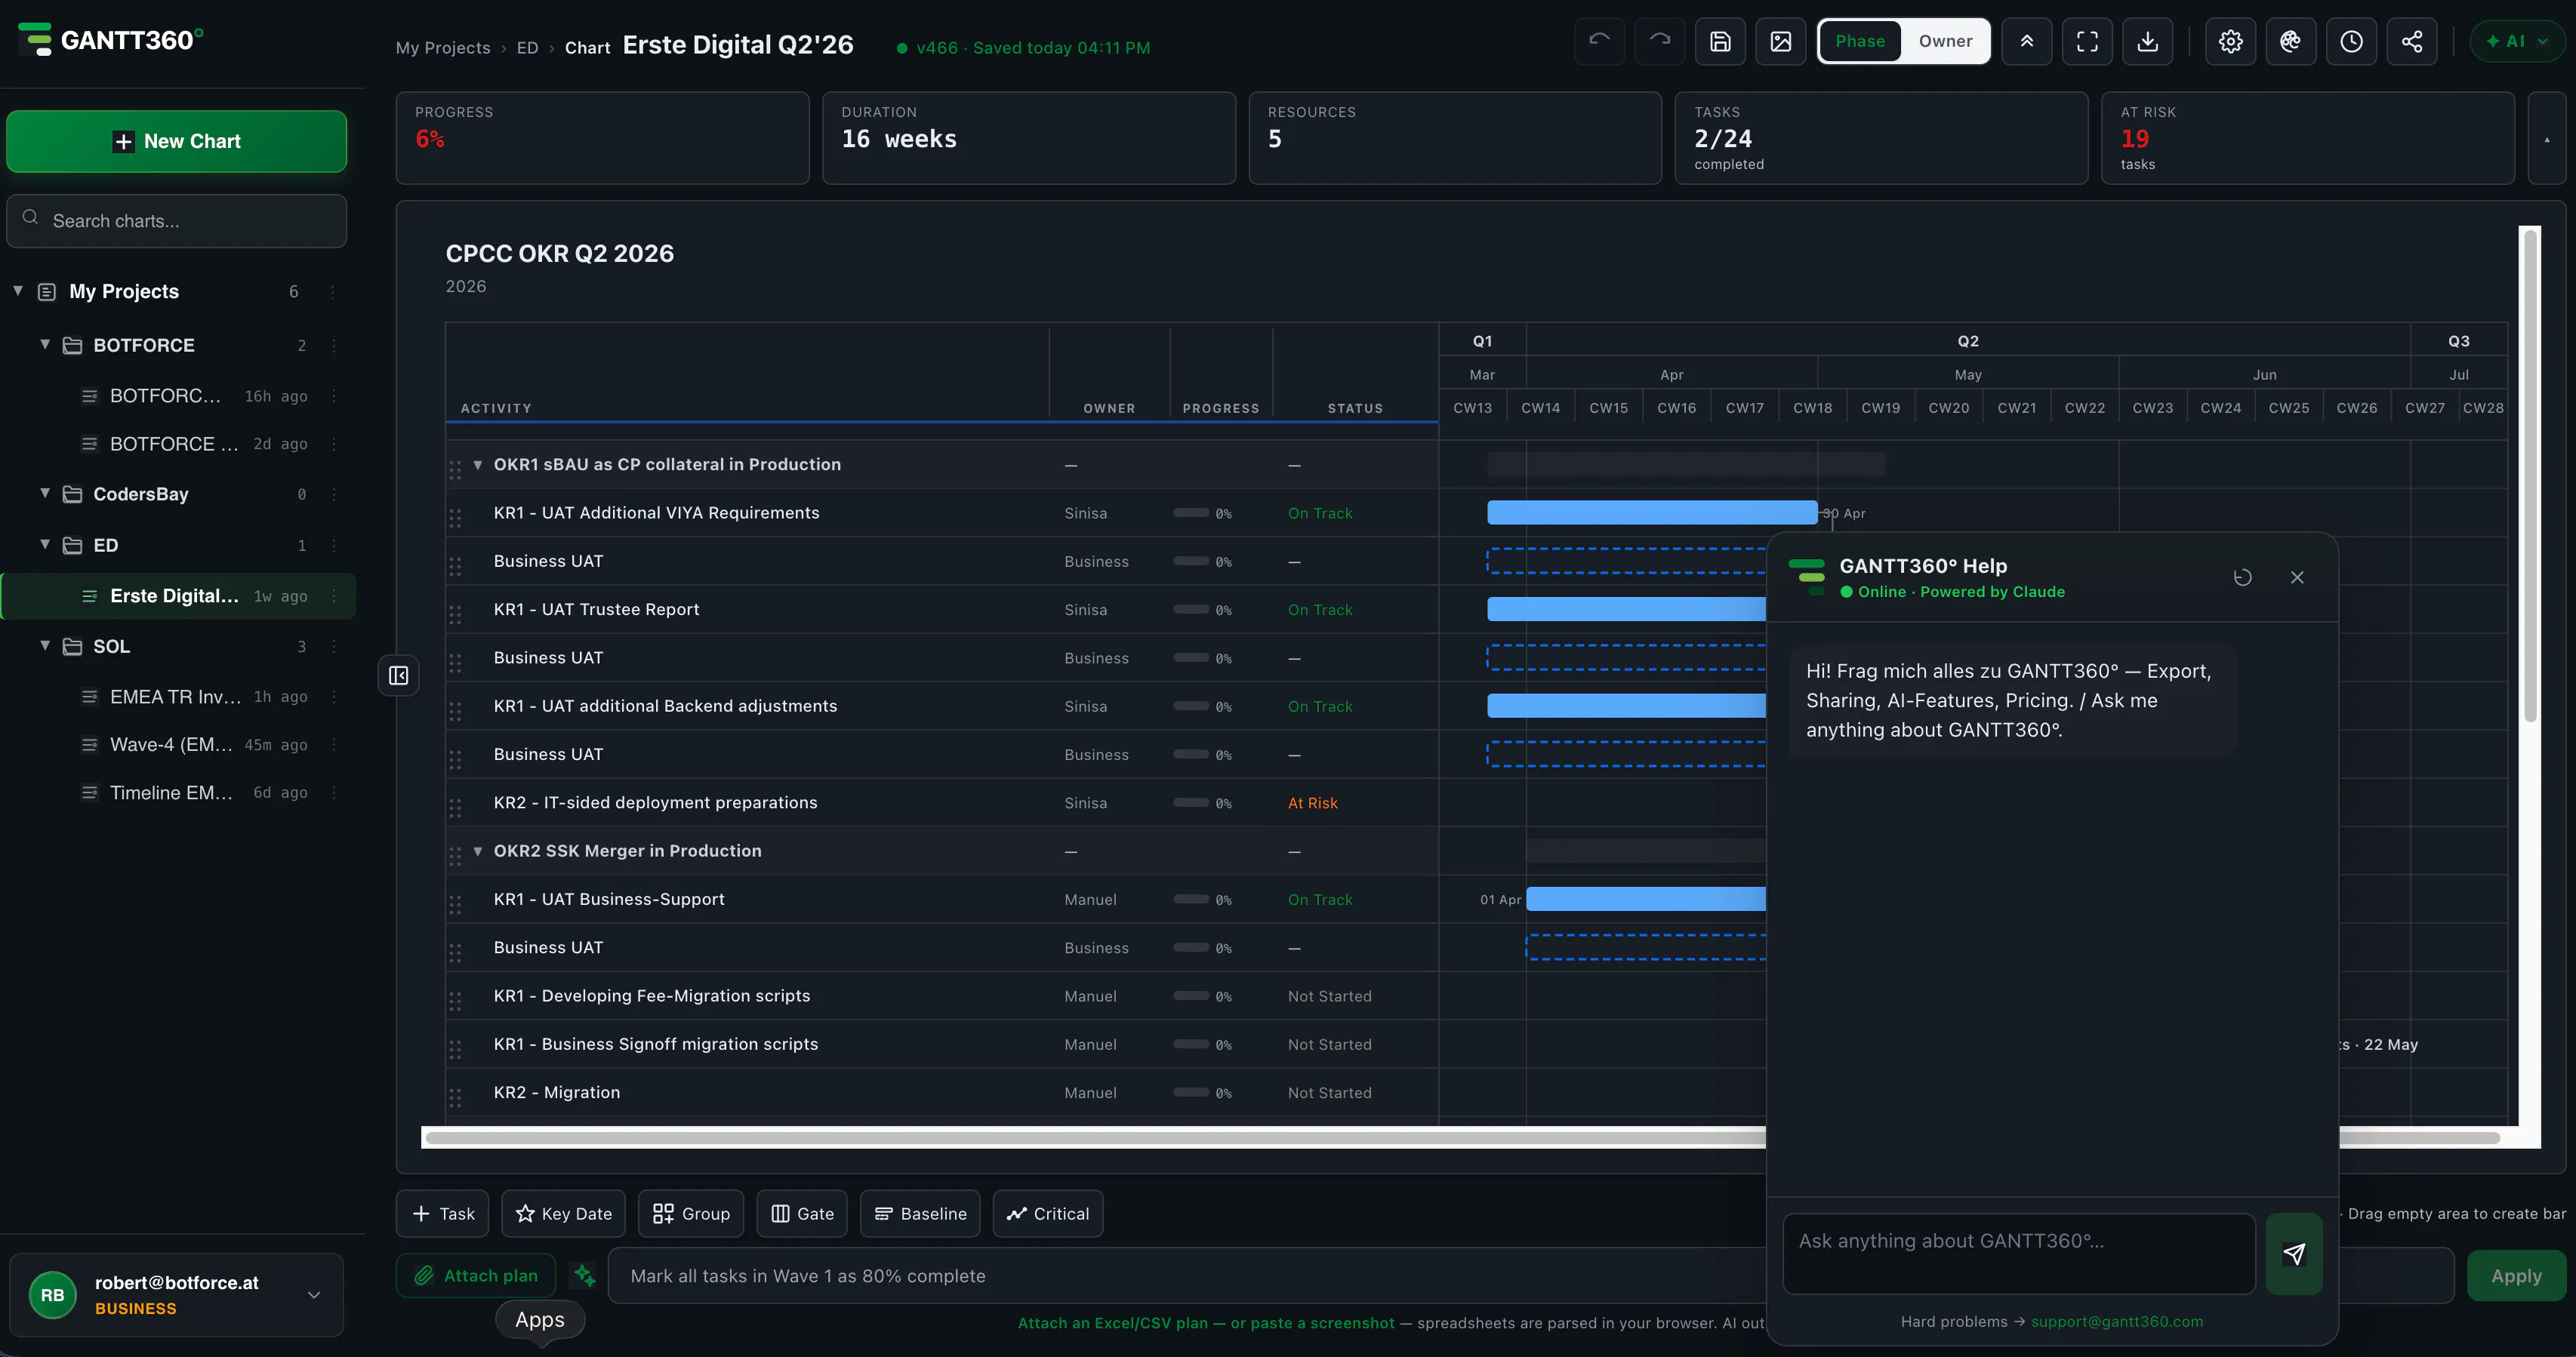Open the AI dropdown menu
This screenshot has height=1357, width=2576.
pyautogui.click(x=2517, y=41)
